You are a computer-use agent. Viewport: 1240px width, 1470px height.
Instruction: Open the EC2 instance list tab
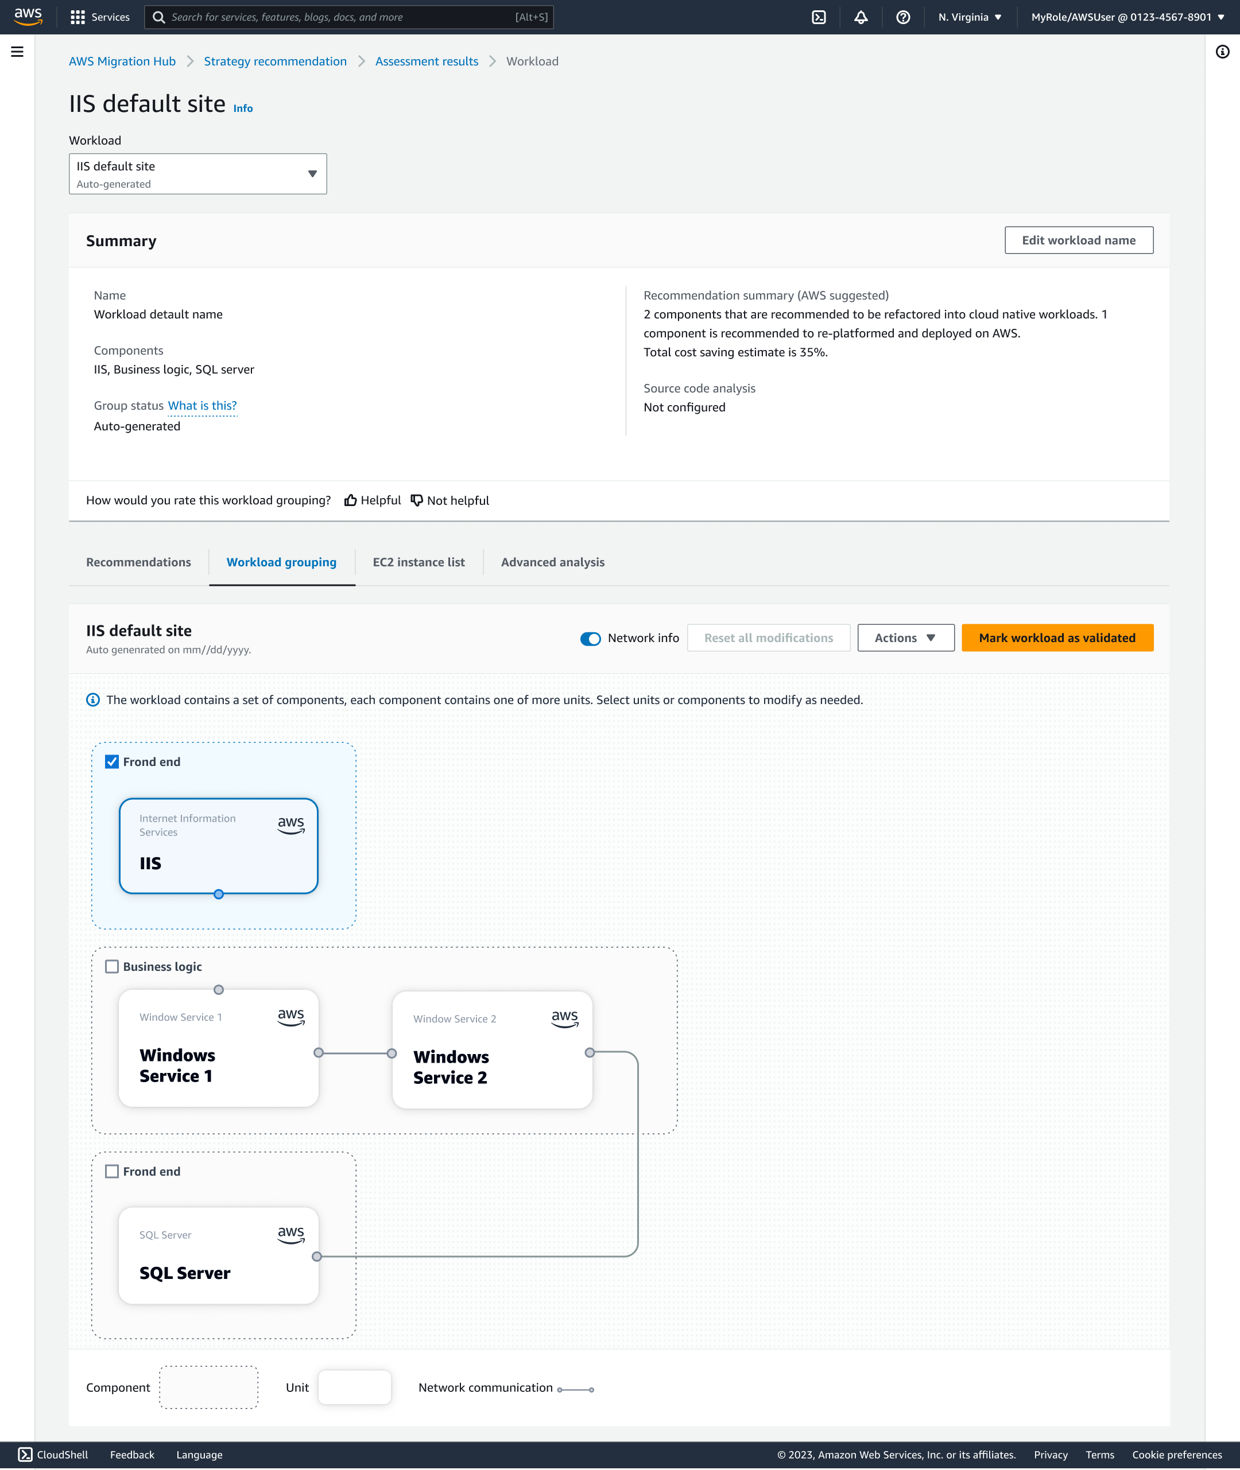[x=419, y=562]
